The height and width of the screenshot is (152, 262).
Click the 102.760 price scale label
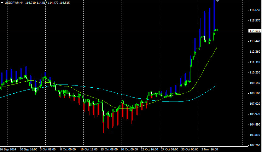(x=255, y=145)
